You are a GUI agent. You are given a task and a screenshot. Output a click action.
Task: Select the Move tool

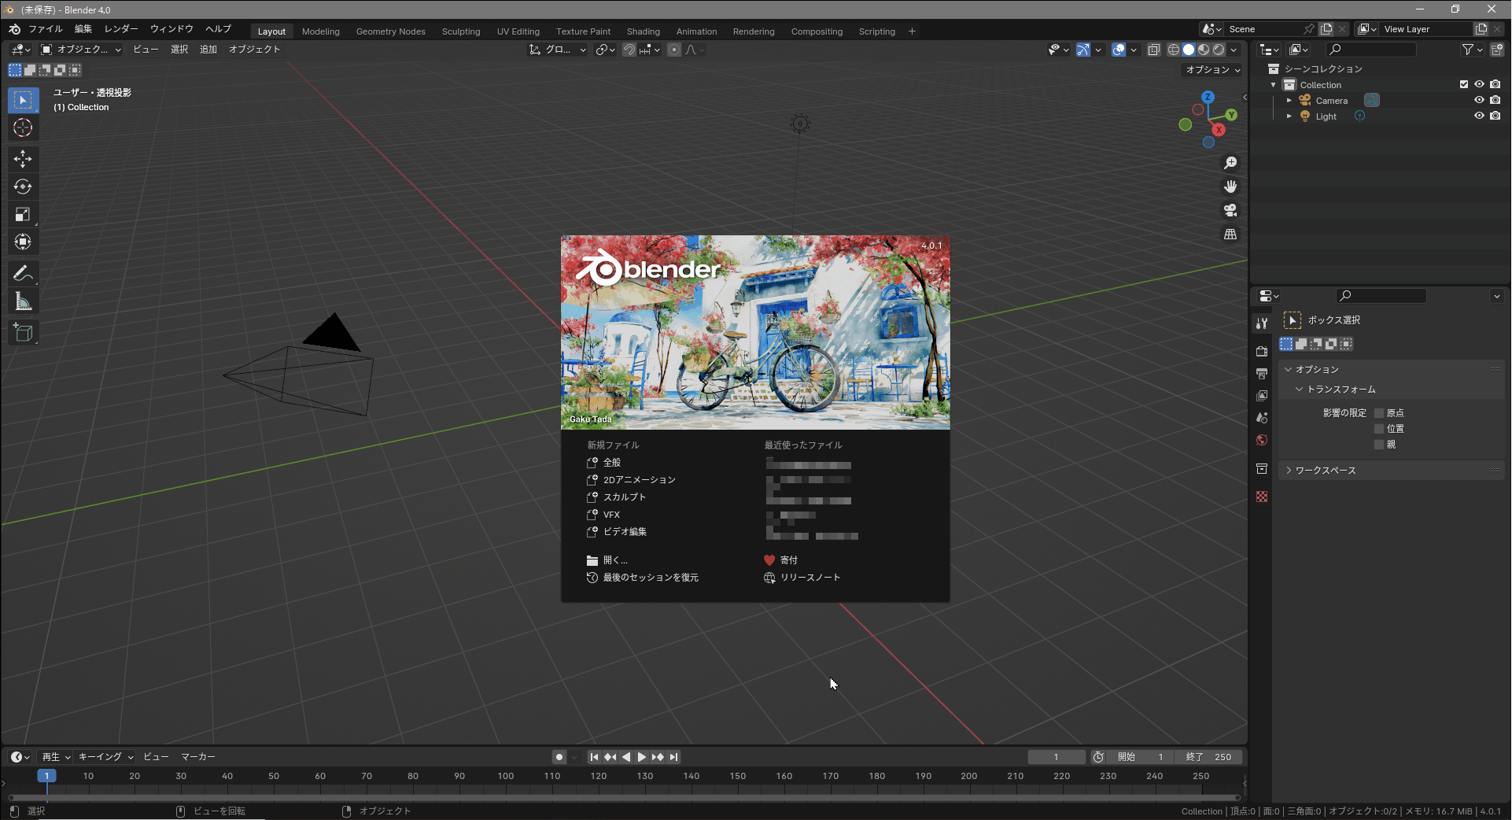click(23, 159)
